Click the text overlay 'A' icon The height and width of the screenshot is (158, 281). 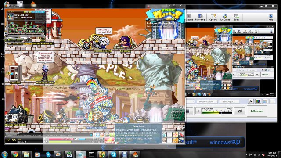pos(251,101)
